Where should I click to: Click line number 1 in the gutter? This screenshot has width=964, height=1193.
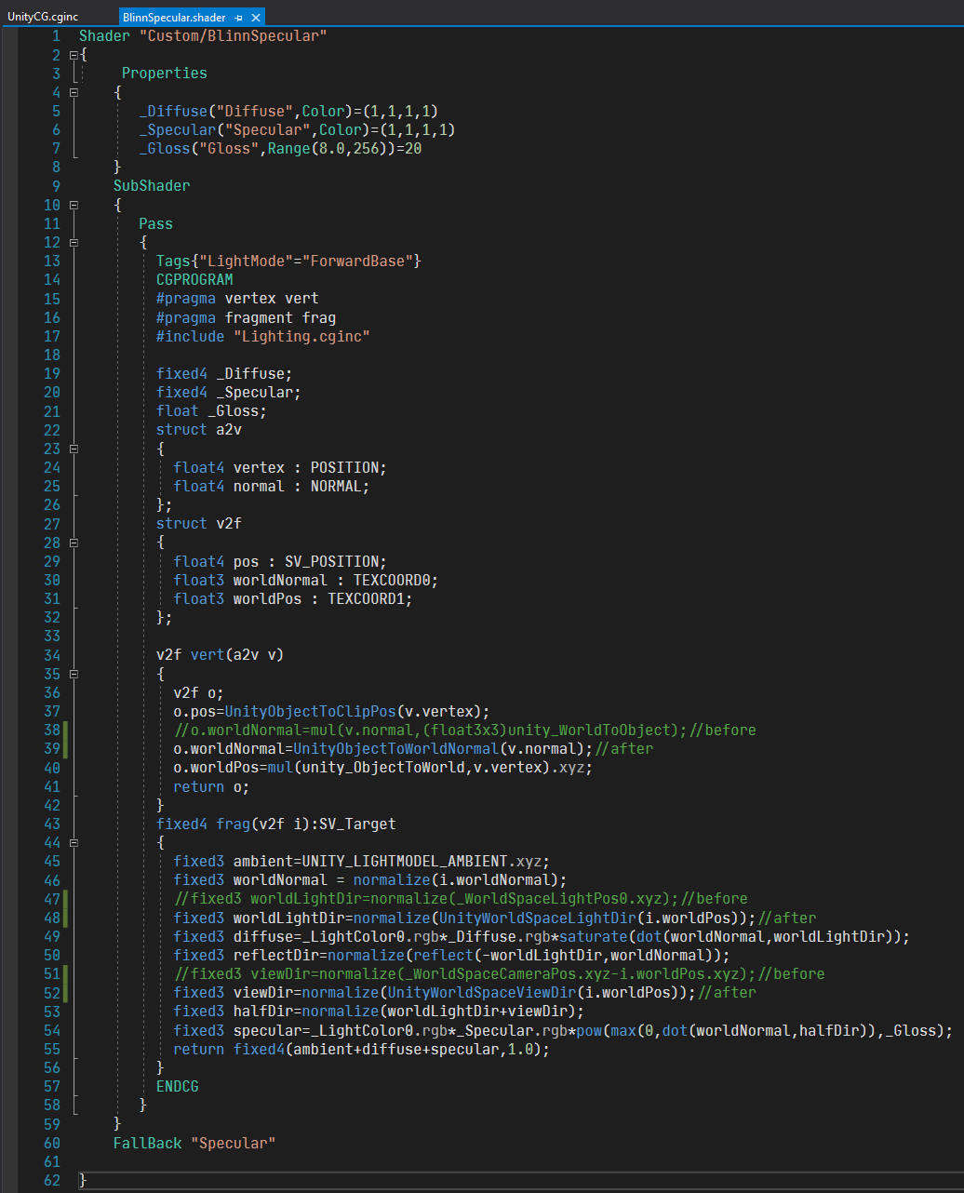[x=56, y=35]
